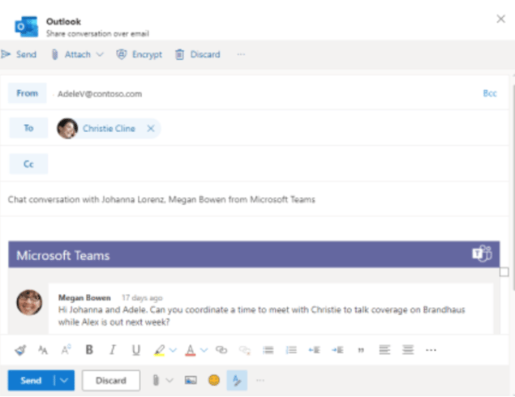Screen dimensions: 515x397
Task: Close the Outlook share dialog
Action: (500, 19)
